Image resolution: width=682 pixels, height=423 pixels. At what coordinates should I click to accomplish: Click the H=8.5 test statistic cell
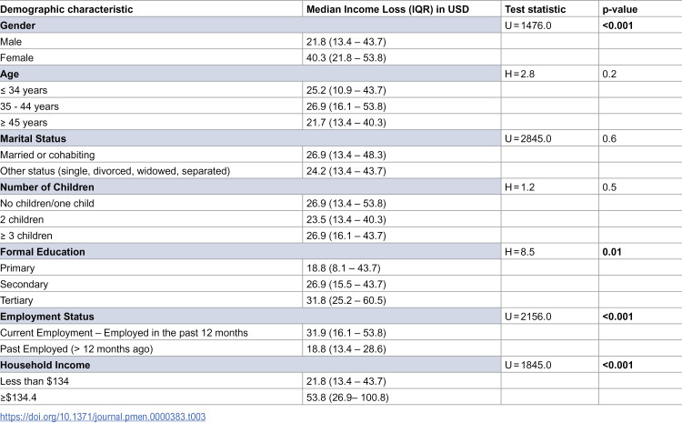(x=550, y=252)
